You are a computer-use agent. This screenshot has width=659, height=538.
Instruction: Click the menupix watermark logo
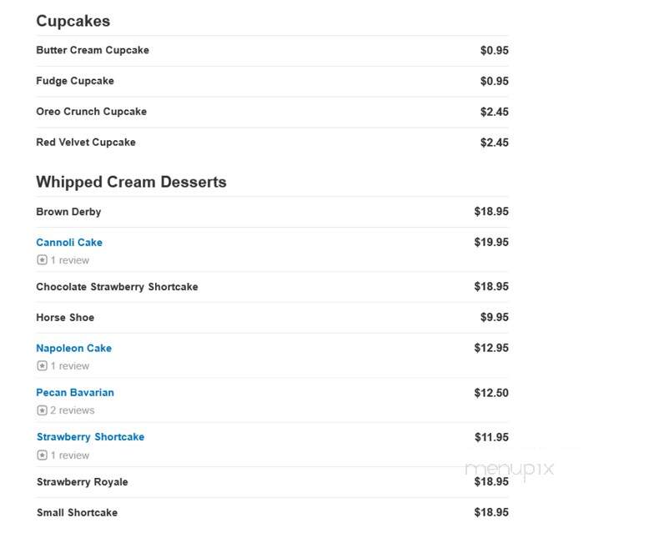click(510, 470)
